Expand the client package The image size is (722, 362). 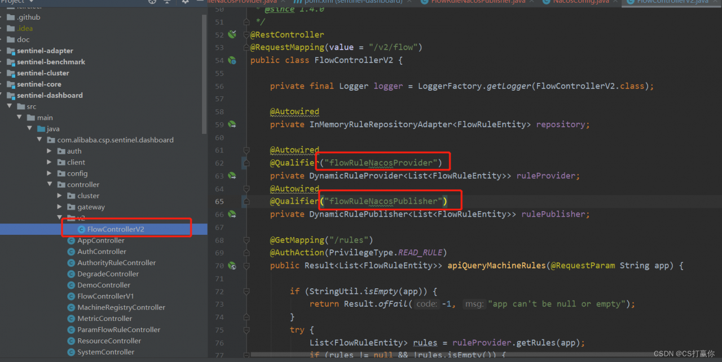click(50, 162)
